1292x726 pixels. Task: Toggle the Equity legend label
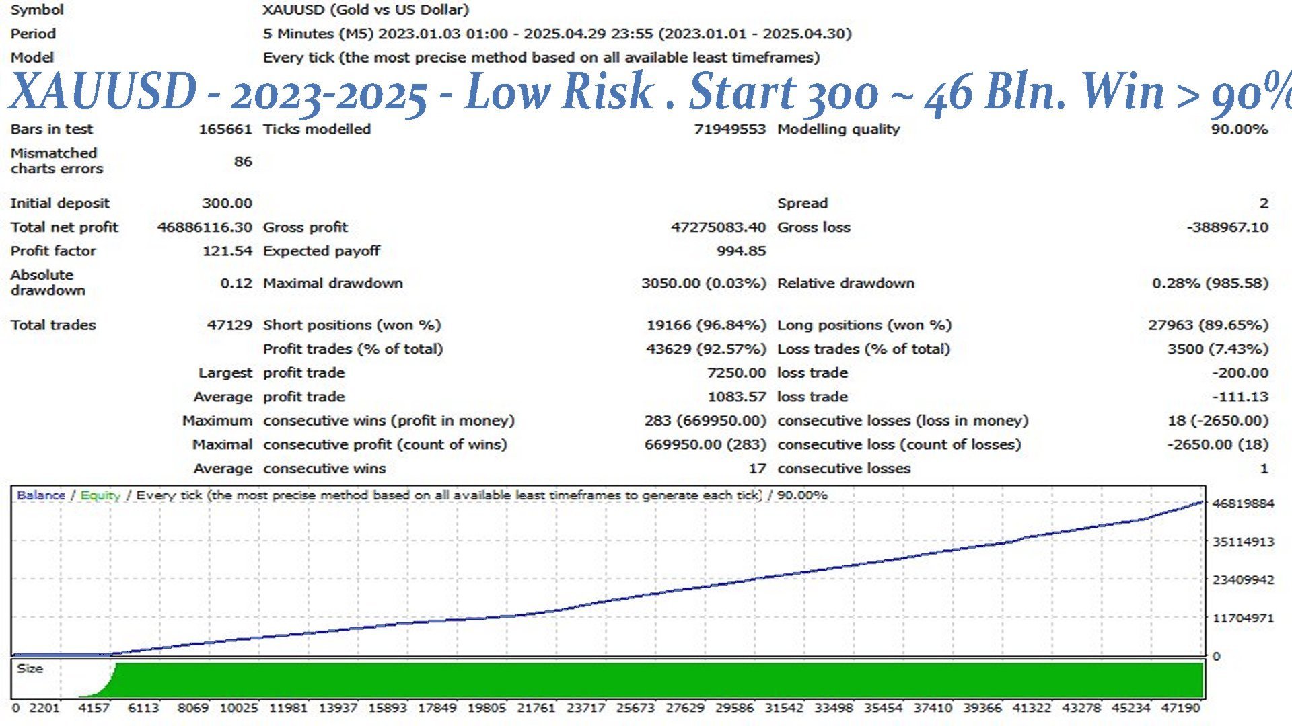100,495
